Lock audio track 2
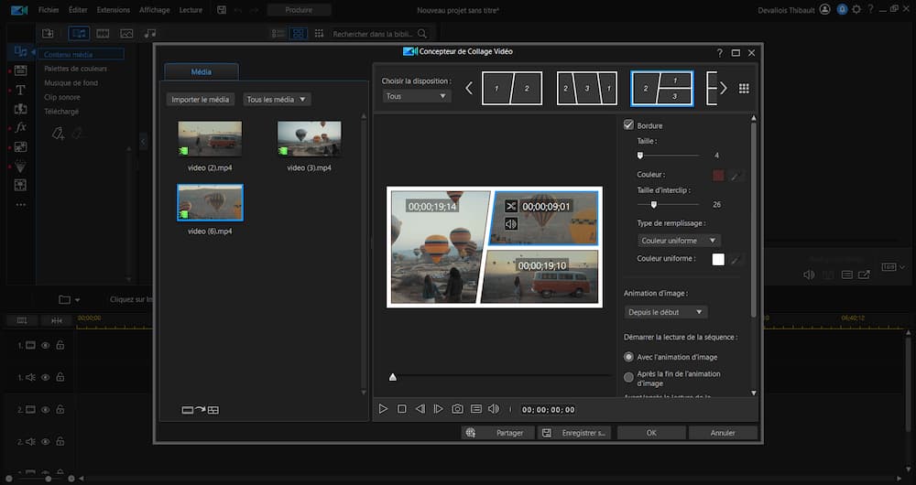Viewport: 916px width, 485px height. pyautogui.click(x=60, y=442)
